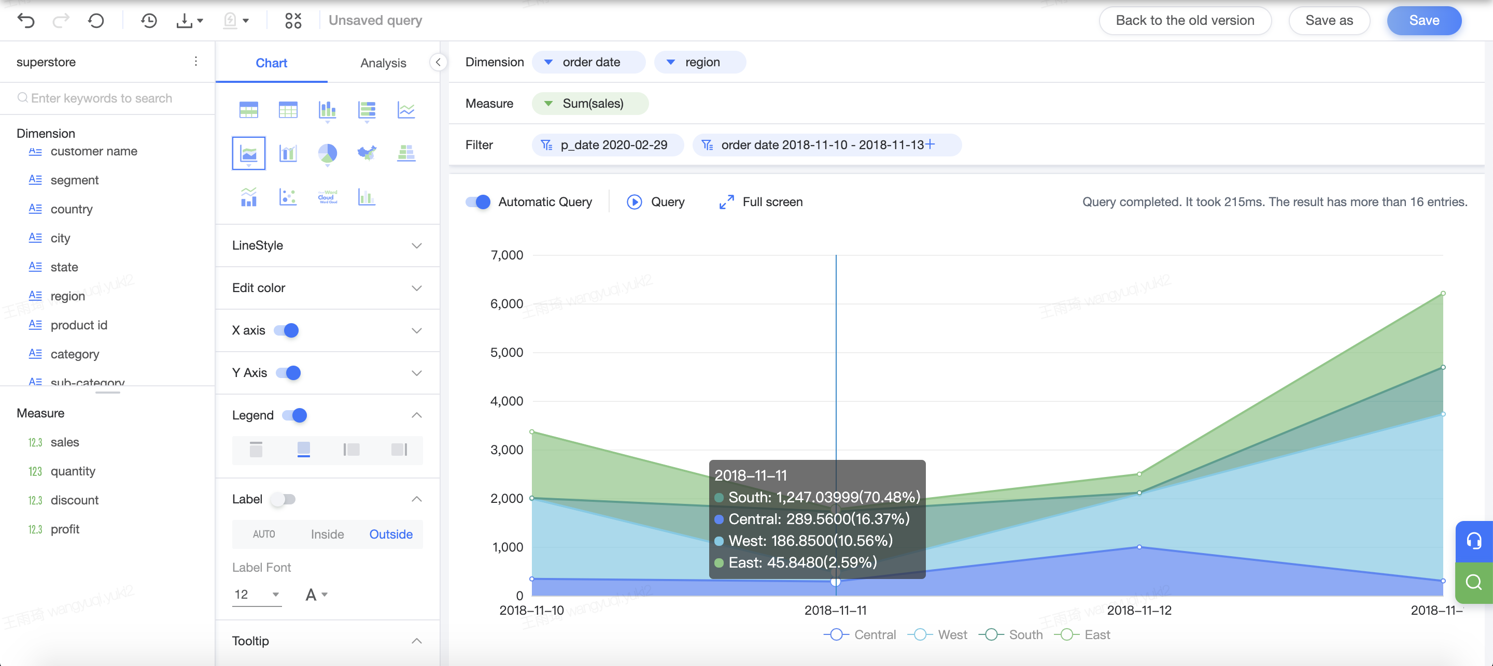Select the combined bar-line chart type
The height and width of the screenshot is (666, 1493).
point(288,153)
